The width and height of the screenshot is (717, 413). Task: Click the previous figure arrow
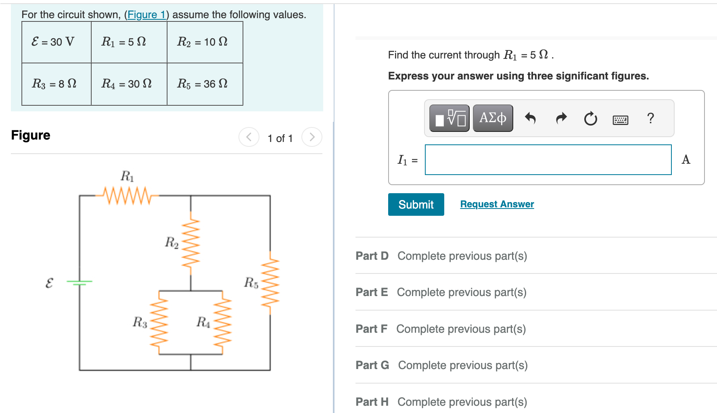pos(249,137)
